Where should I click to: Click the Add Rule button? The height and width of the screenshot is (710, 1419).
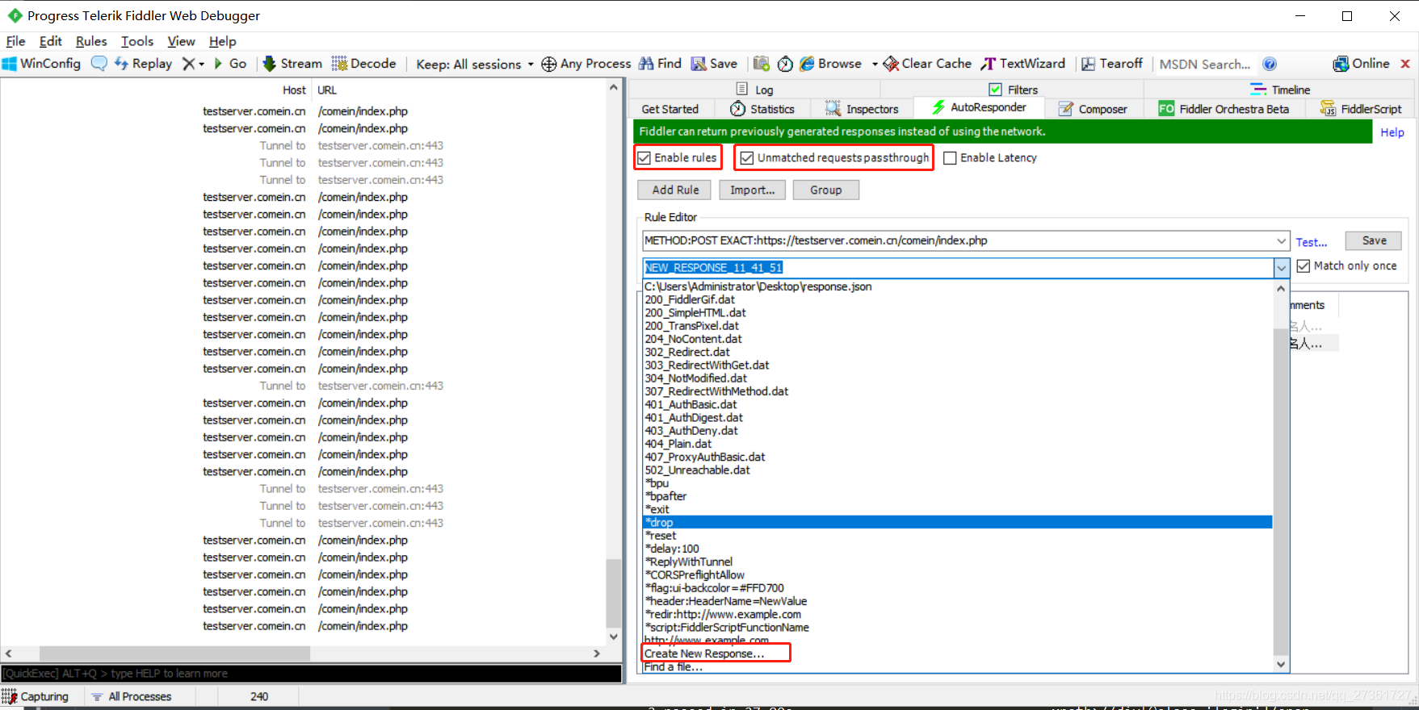[x=675, y=190]
